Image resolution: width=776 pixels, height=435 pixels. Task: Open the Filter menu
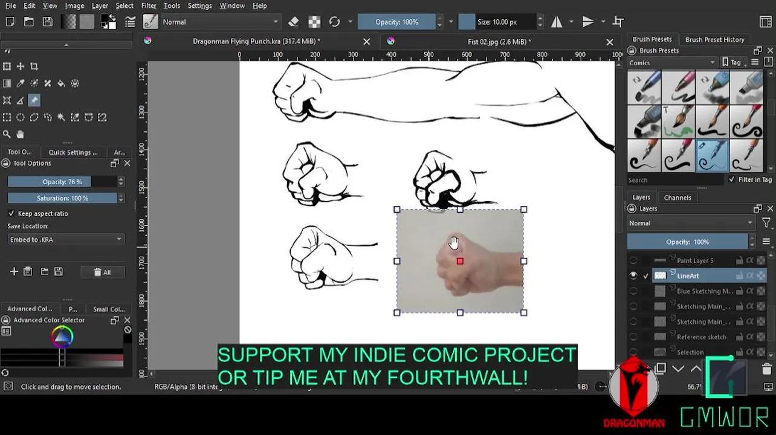pyautogui.click(x=149, y=5)
